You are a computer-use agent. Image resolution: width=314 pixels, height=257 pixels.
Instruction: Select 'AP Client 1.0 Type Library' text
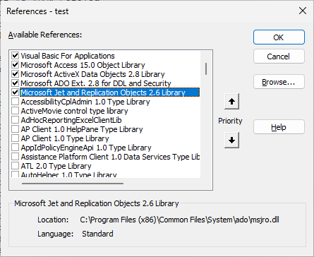(x=65, y=138)
